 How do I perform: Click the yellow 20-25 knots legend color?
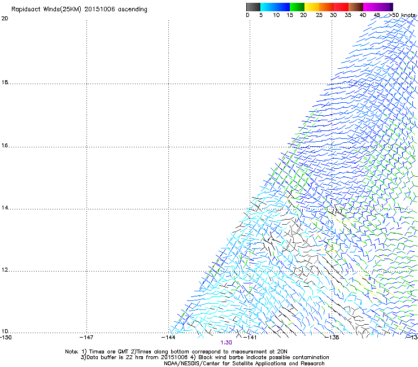(x=312, y=7)
